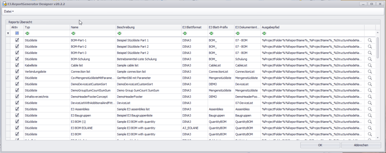Image resolution: width=386 pixels, height=153 pixels.
Task: Click the Aktiv filter cell checkbox selector
Action: pos(17,34)
